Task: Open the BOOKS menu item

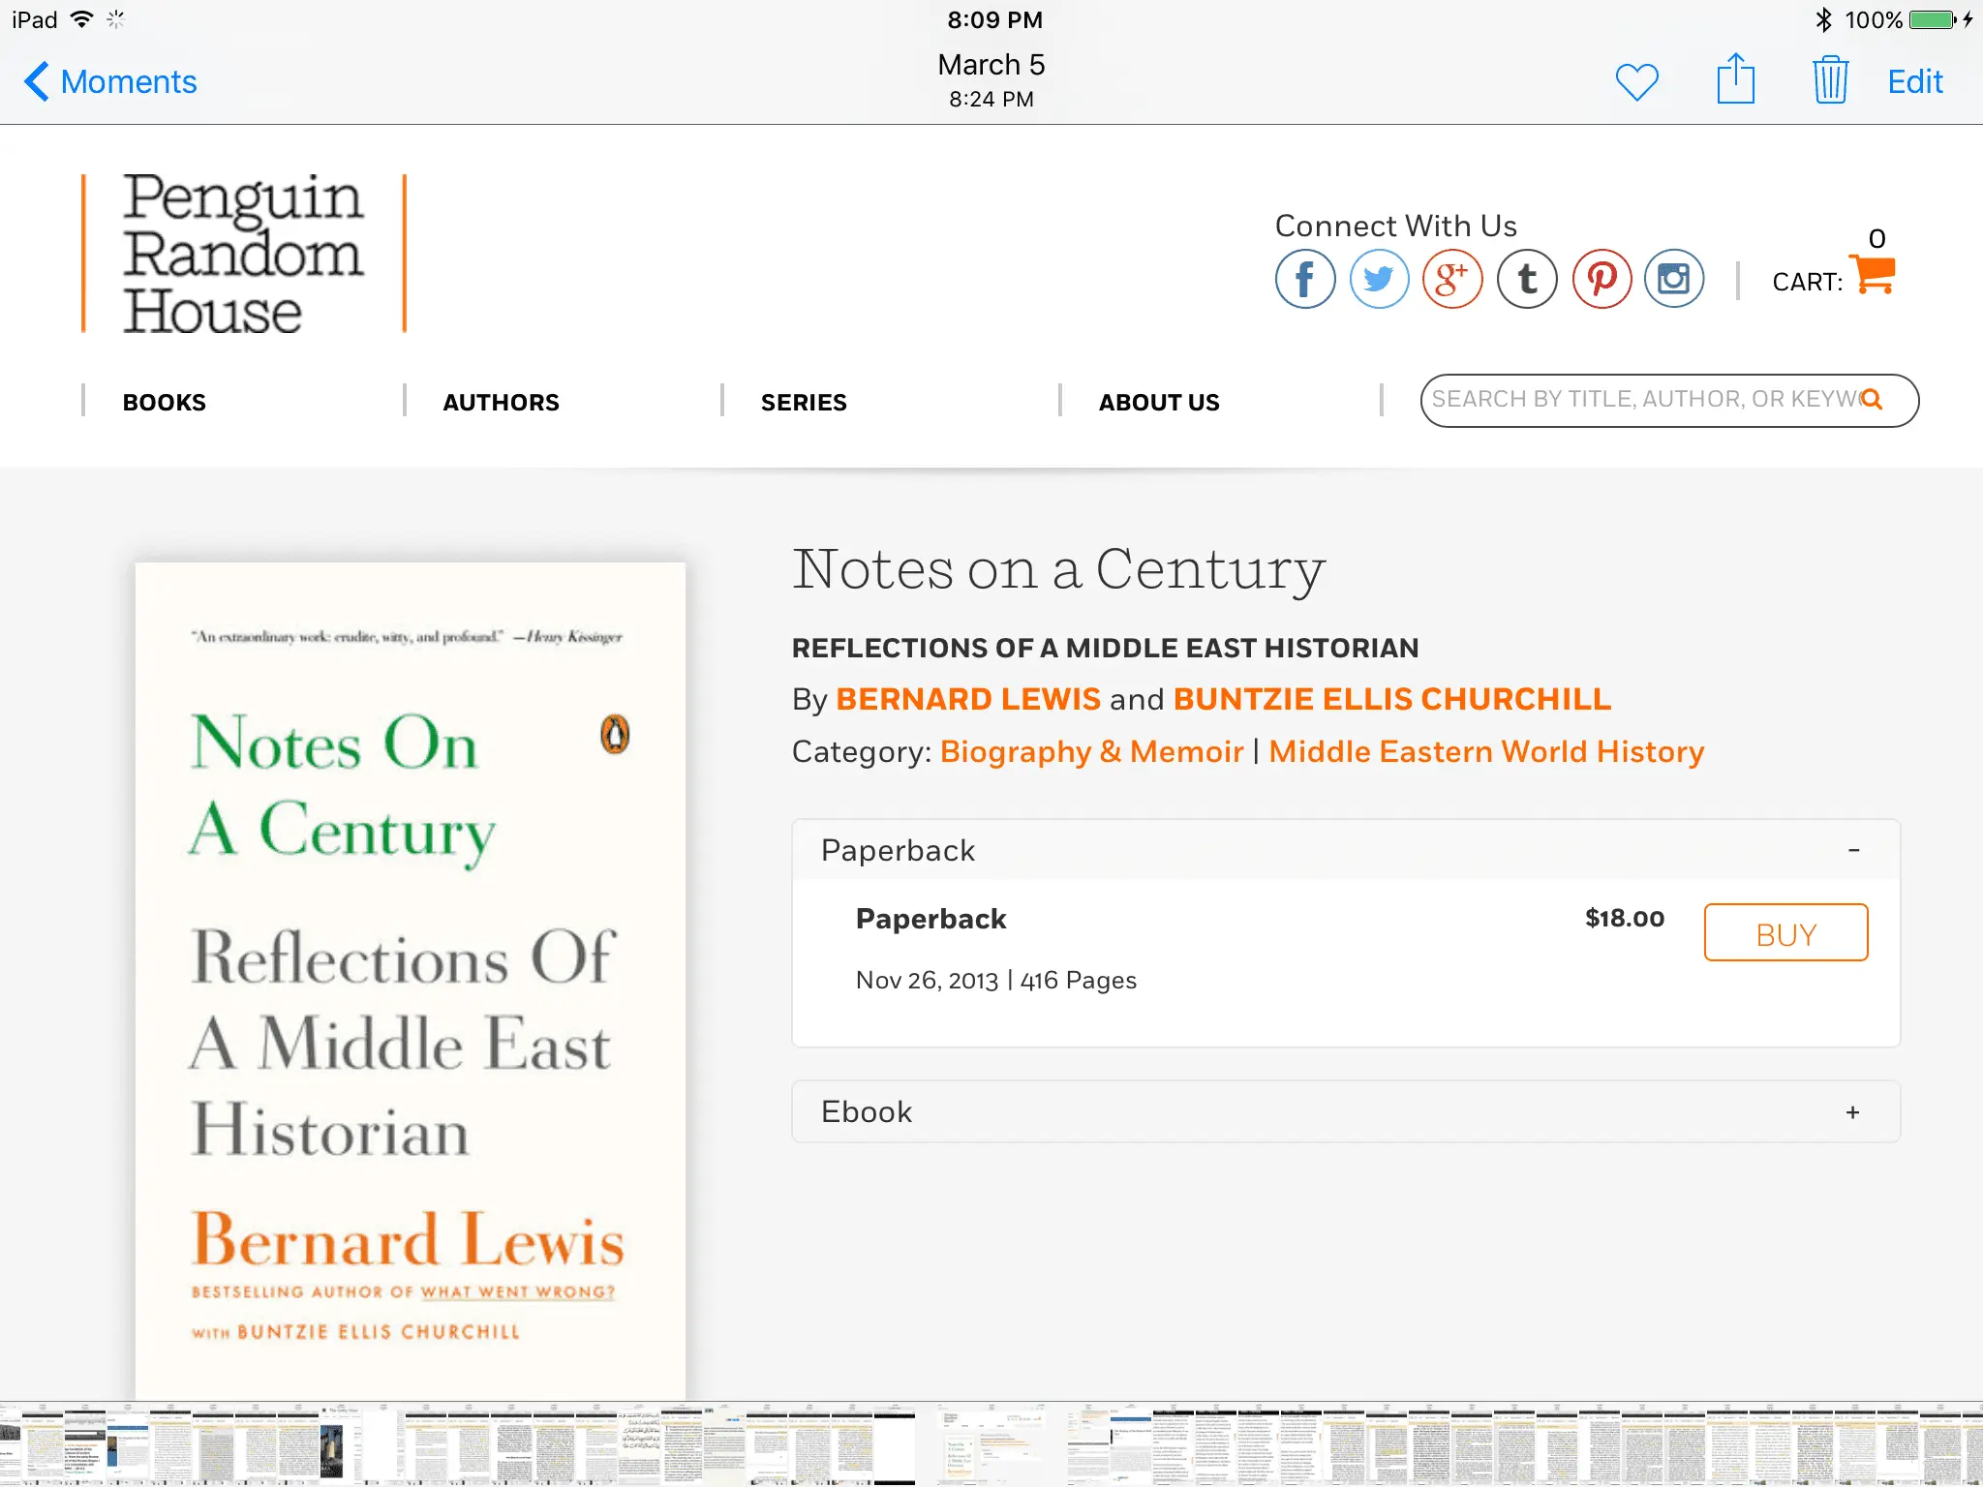Action: pyautogui.click(x=164, y=403)
